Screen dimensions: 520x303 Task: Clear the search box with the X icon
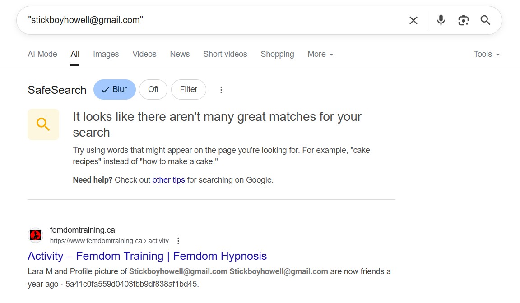point(413,20)
